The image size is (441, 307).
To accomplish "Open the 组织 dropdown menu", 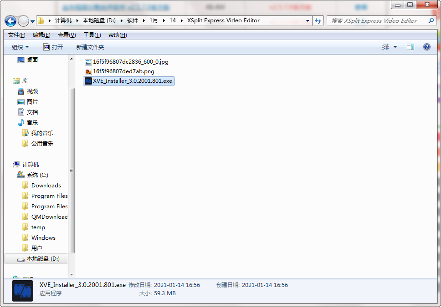I will tap(20, 47).
